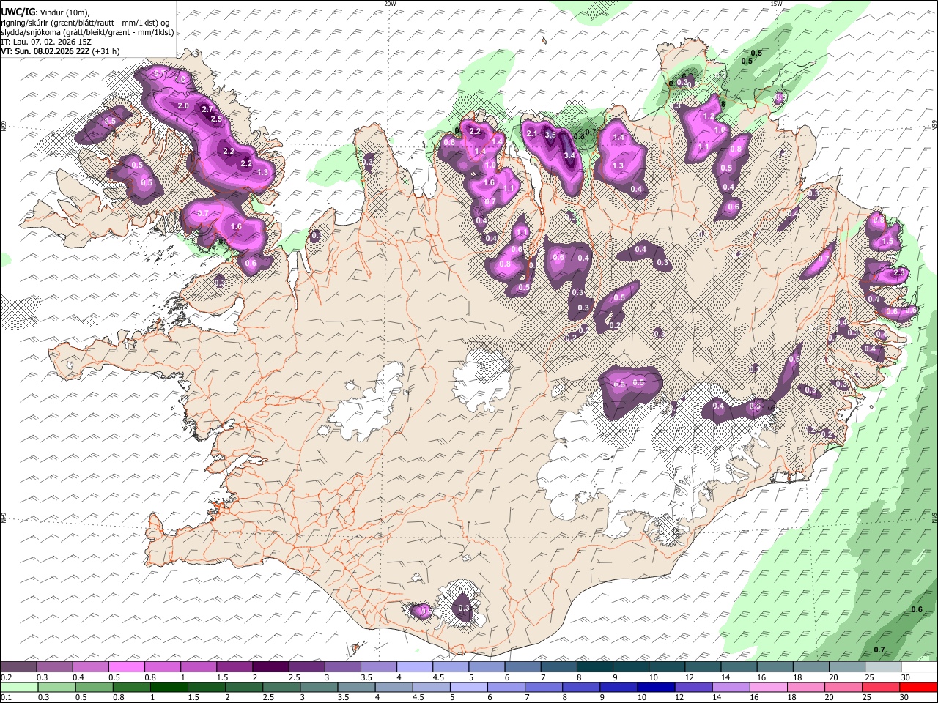Screen dimensions: 938x703
Task: Click the 15W longitude label
Action: [776, 4]
